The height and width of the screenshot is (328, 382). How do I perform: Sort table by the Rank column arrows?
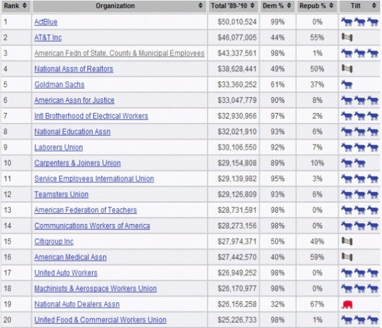(26, 6)
